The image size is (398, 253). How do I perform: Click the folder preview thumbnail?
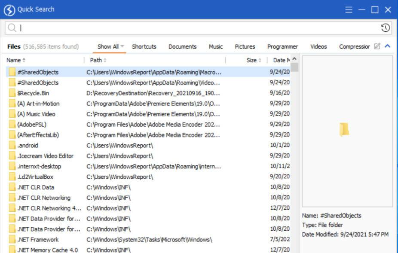tap(344, 129)
